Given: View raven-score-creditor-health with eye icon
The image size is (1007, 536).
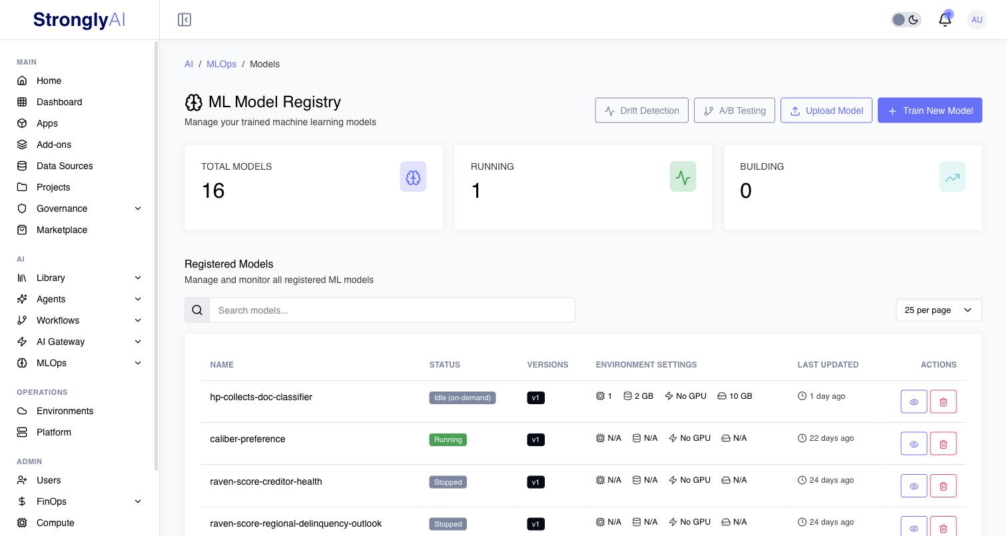Looking at the screenshot, I should coord(914,486).
